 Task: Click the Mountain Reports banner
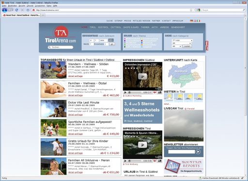pyautogui.click(x=184, y=166)
